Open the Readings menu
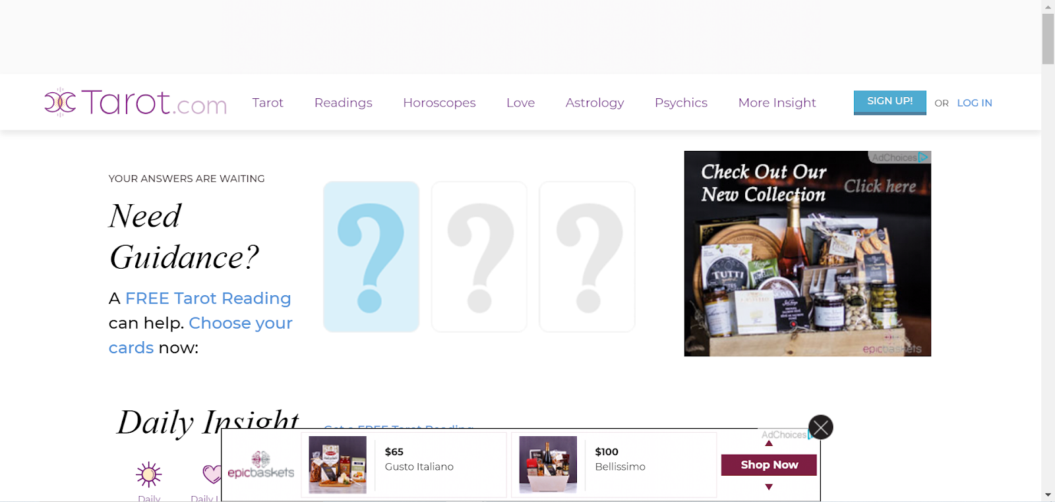This screenshot has width=1055, height=502. (x=344, y=103)
